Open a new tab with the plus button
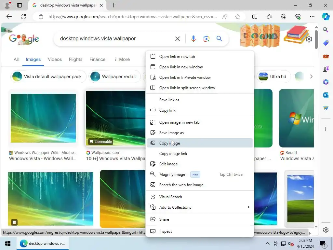333x250 pixels. pos(113,5)
